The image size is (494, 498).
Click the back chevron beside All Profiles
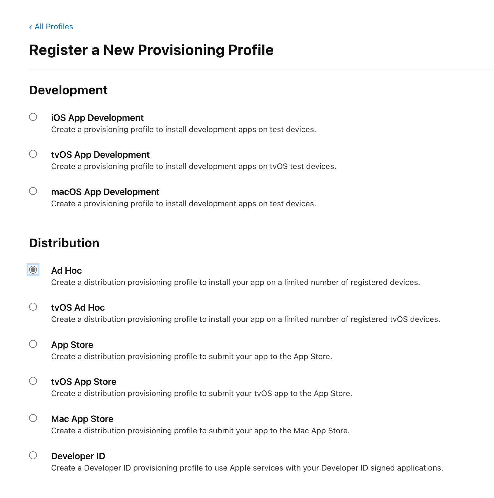(31, 27)
